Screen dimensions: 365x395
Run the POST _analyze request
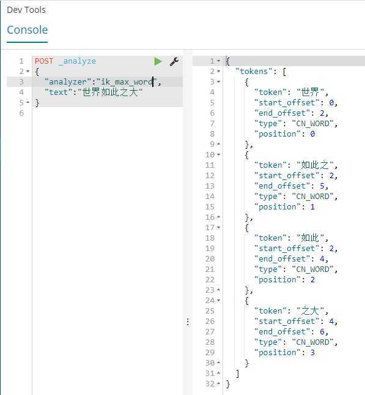[158, 61]
